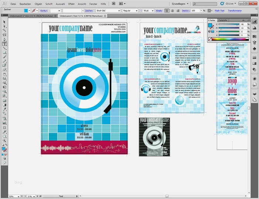Select the Lasso tool
Image resolution: width=259 pixels, height=199 pixels.
click(x=4, y=34)
